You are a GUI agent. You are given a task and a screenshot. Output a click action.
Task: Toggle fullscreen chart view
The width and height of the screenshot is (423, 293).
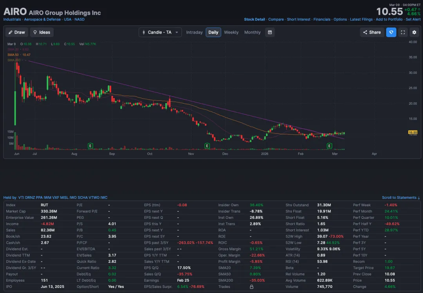(x=403, y=32)
